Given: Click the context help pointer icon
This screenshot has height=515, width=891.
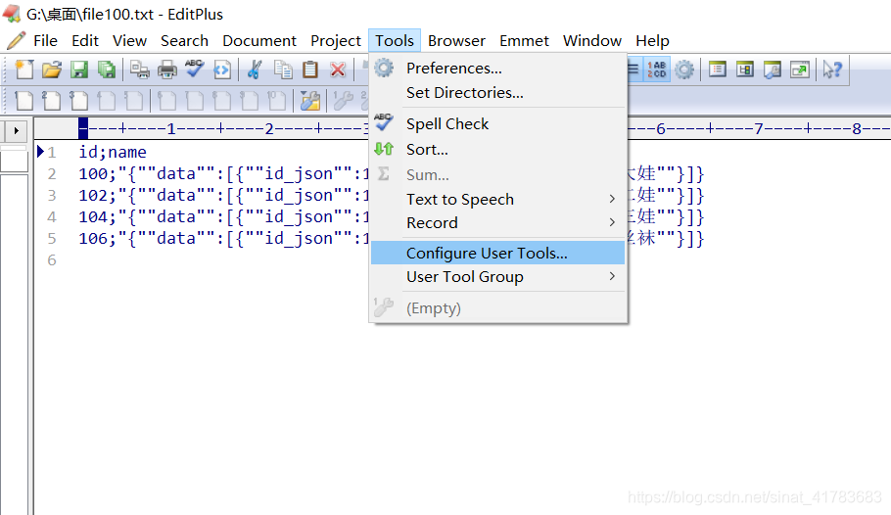Looking at the screenshot, I should [832, 70].
